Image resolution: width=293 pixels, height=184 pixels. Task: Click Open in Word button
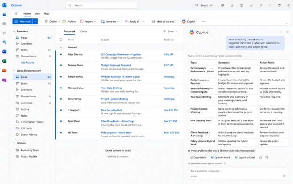click(220, 158)
